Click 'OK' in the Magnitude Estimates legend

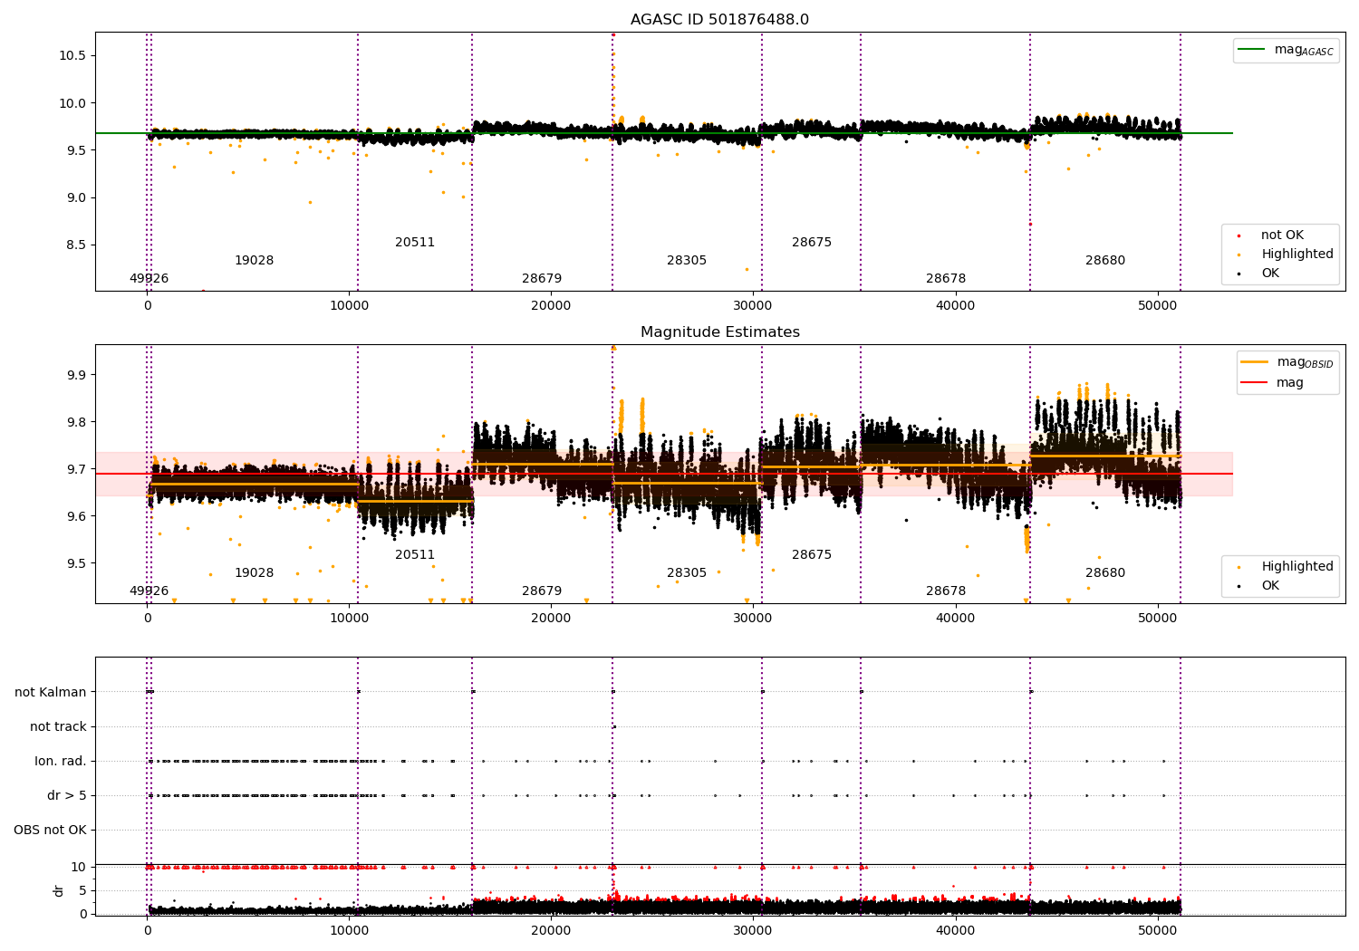coord(1270,586)
